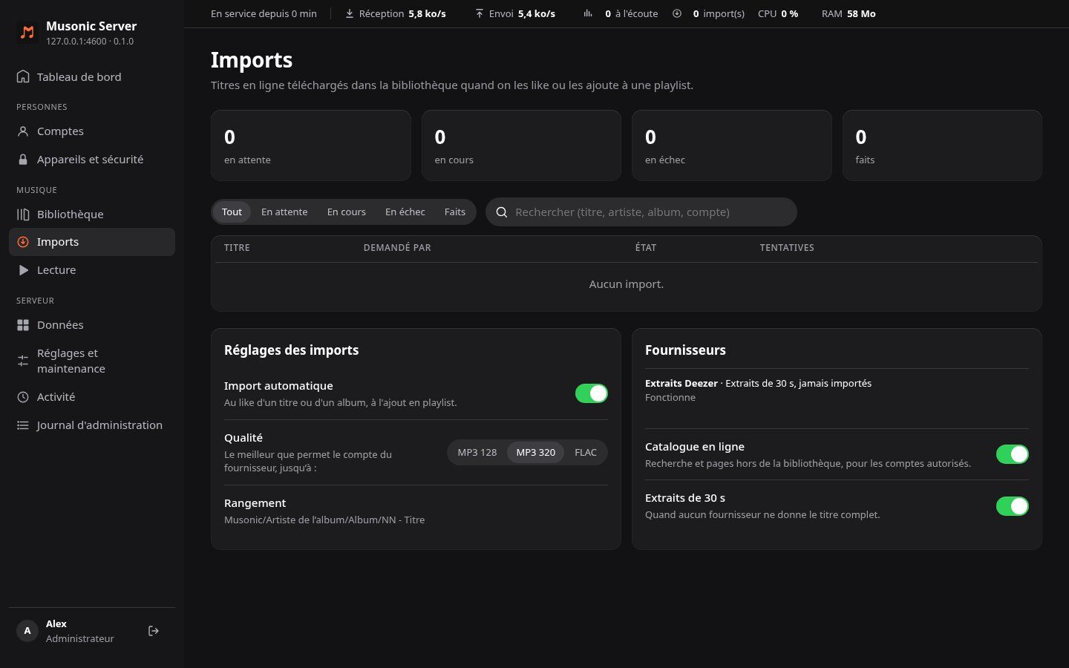Viewport: 1069px width, 668px height.
Task: Select MP3 320 quality option
Action: pyautogui.click(x=536, y=453)
